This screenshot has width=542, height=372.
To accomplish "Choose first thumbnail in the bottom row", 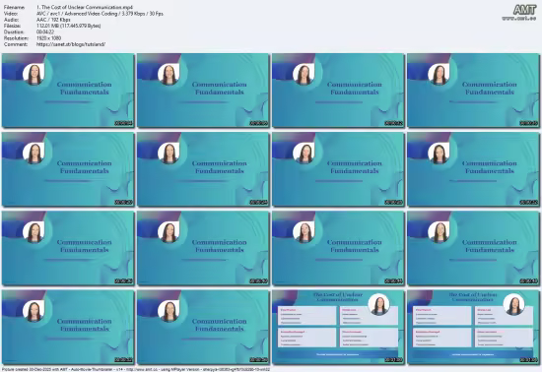I will coord(68,327).
